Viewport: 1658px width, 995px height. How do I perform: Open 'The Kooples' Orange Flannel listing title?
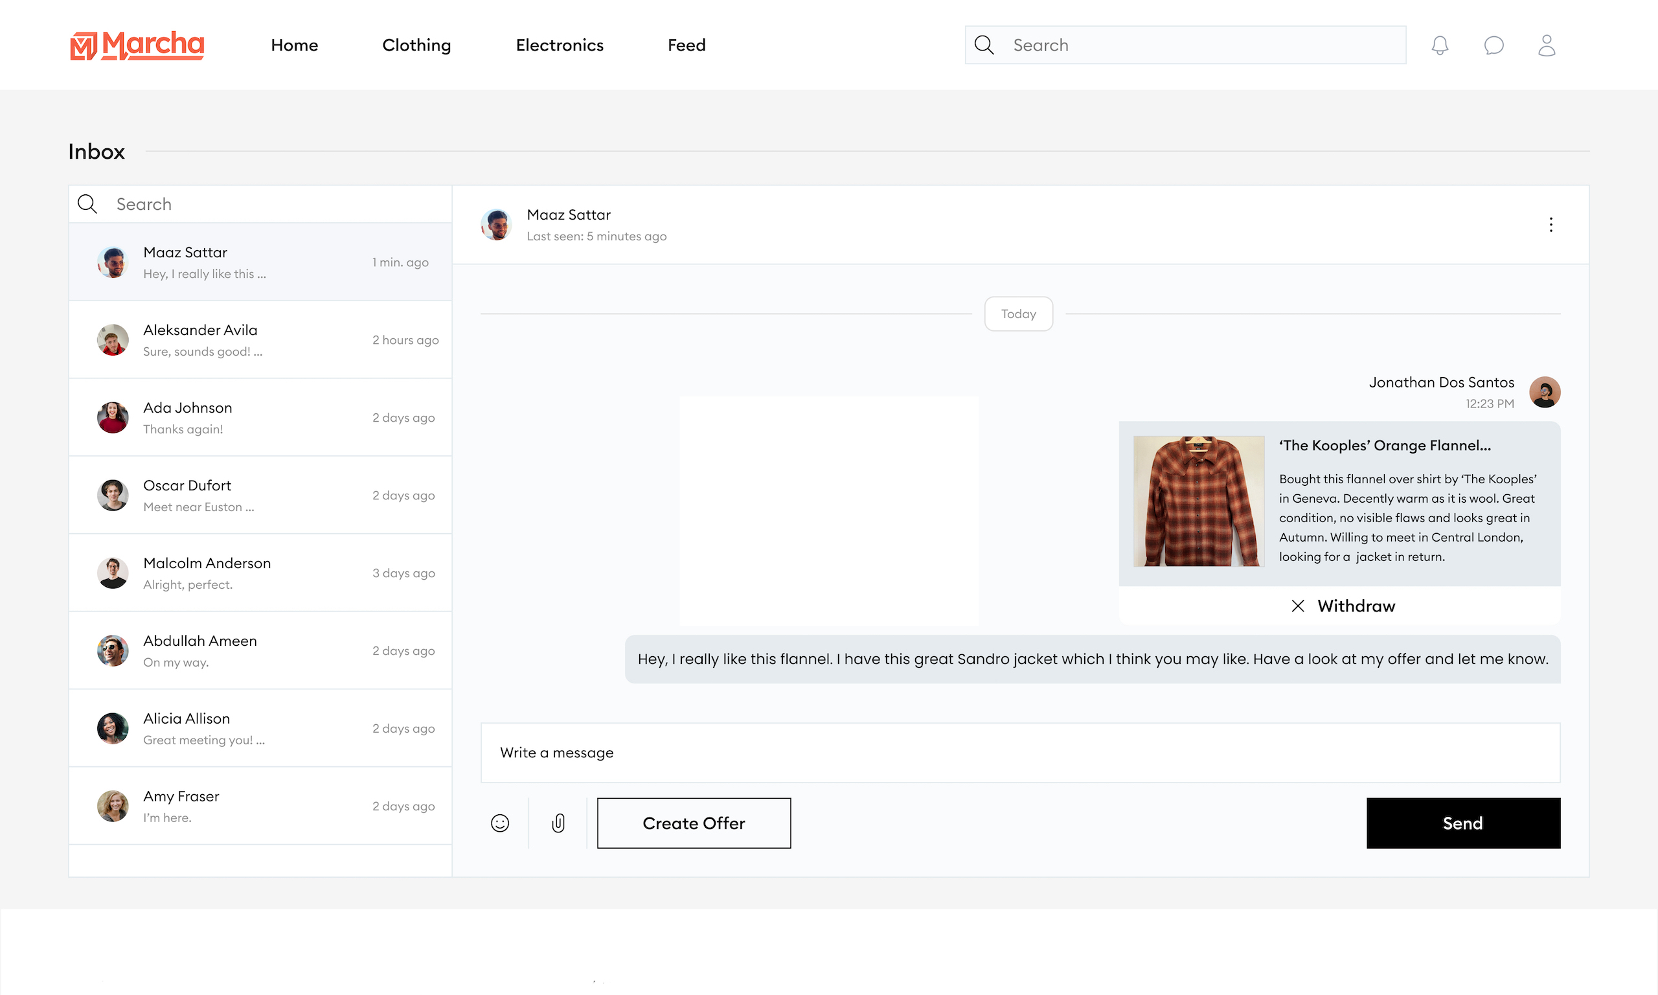pos(1385,445)
